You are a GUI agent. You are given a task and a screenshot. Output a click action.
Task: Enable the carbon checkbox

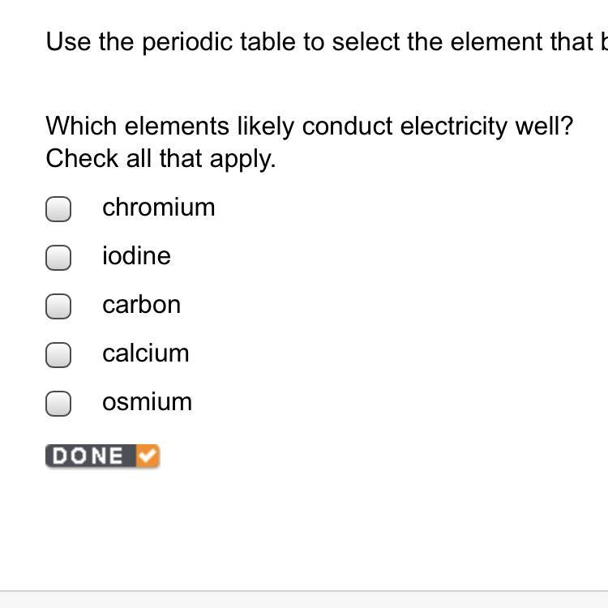[58, 306]
